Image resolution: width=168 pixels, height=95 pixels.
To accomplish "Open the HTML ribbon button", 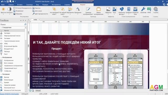I will [149, 10].
